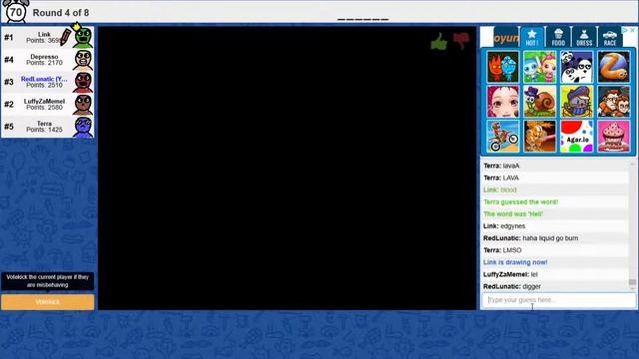
Task: Open the blue alien and girl game thumbnail
Action: [x=540, y=67]
